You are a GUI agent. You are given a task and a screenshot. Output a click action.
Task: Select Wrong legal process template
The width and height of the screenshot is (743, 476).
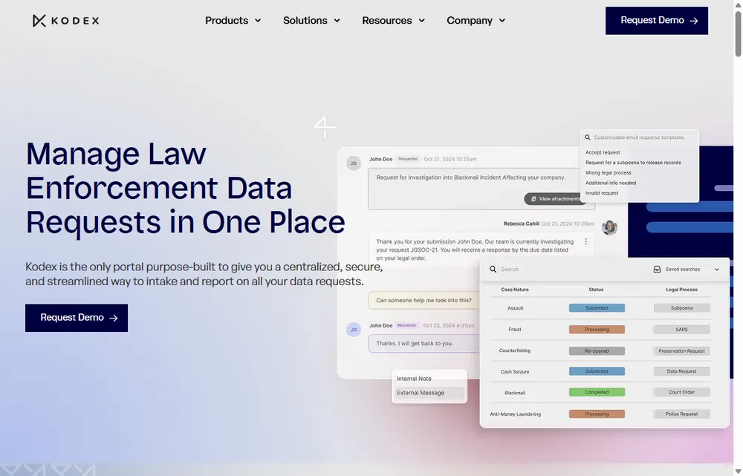608,173
